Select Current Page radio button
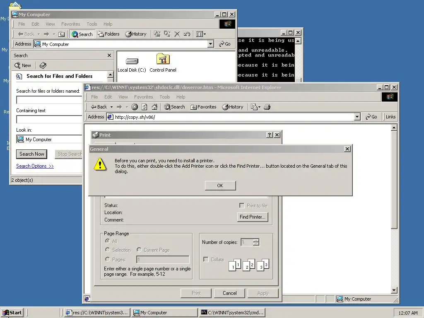The width and height of the screenshot is (424, 318). 139,250
